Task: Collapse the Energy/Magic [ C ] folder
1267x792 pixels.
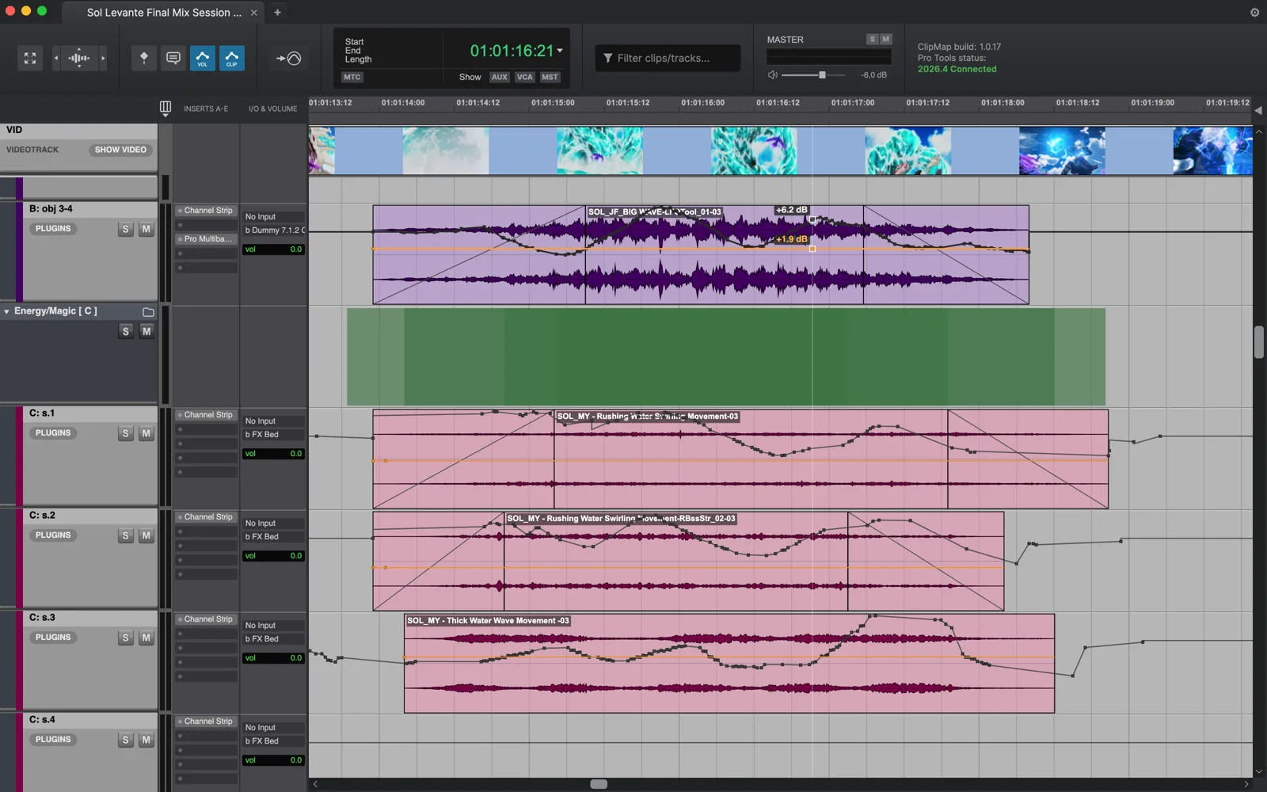Action: pos(6,311)
